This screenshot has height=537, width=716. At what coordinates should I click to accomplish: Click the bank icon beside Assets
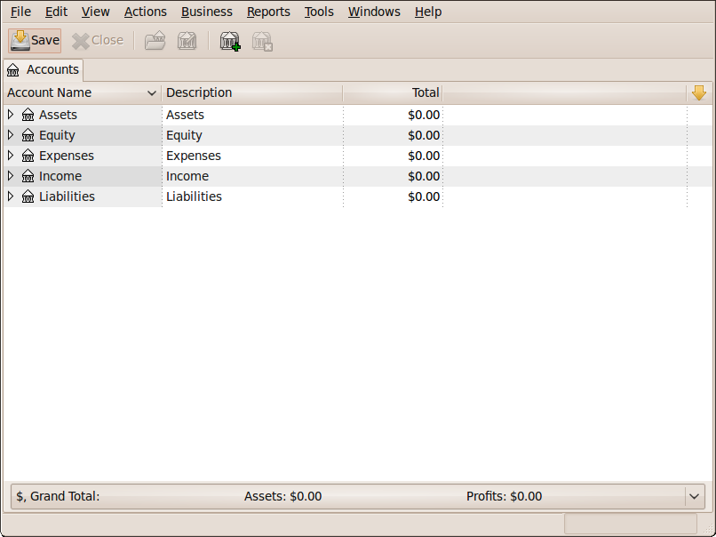pos(28,114)
